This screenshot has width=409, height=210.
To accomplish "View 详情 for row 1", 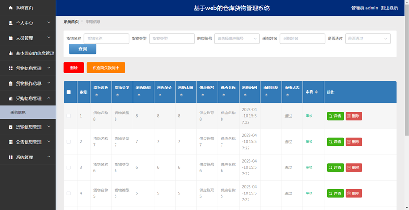I will (335, 116).
